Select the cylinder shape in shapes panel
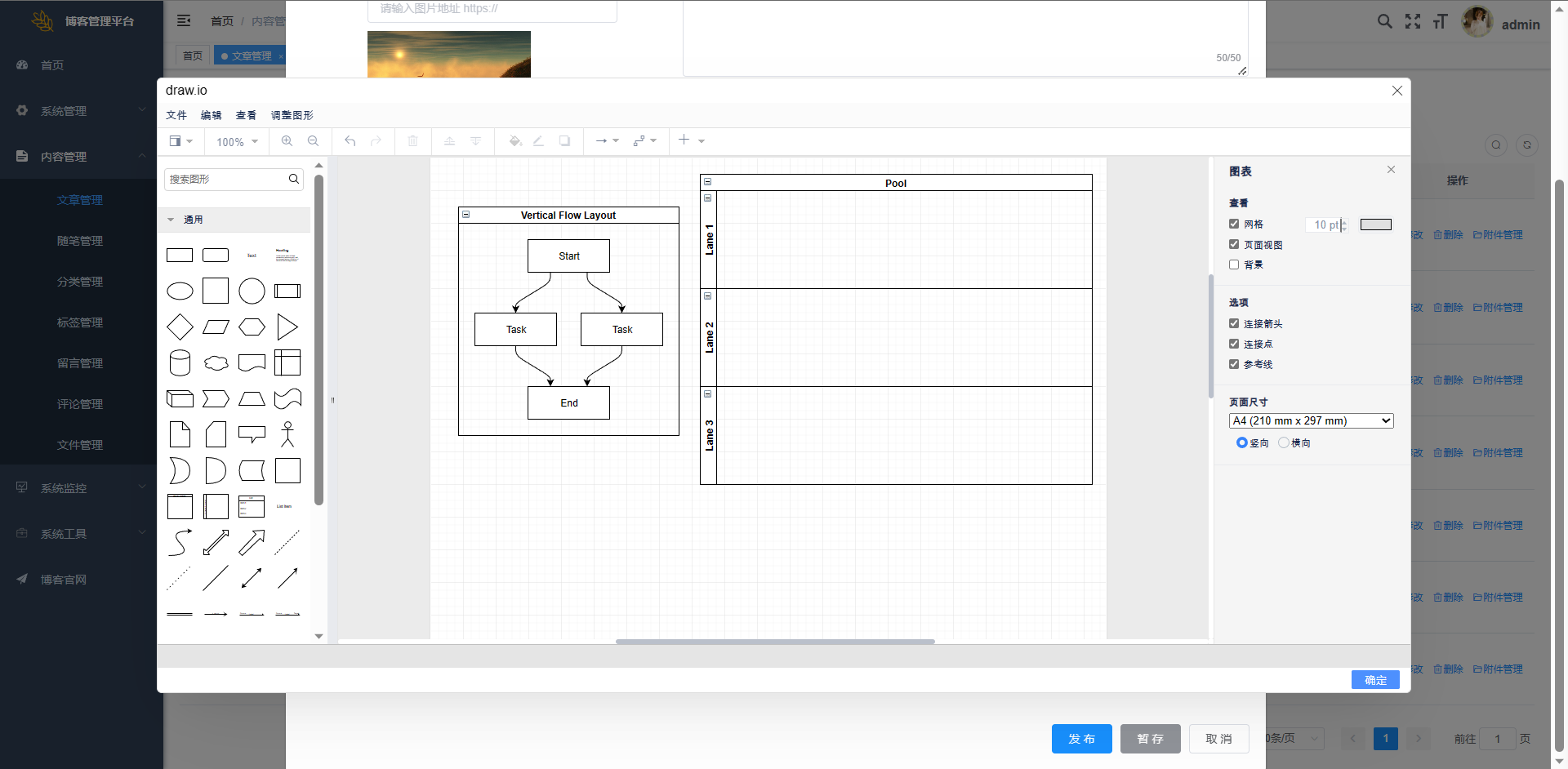This screenshot has width=1568, height=769. click(x=180, y=363)
